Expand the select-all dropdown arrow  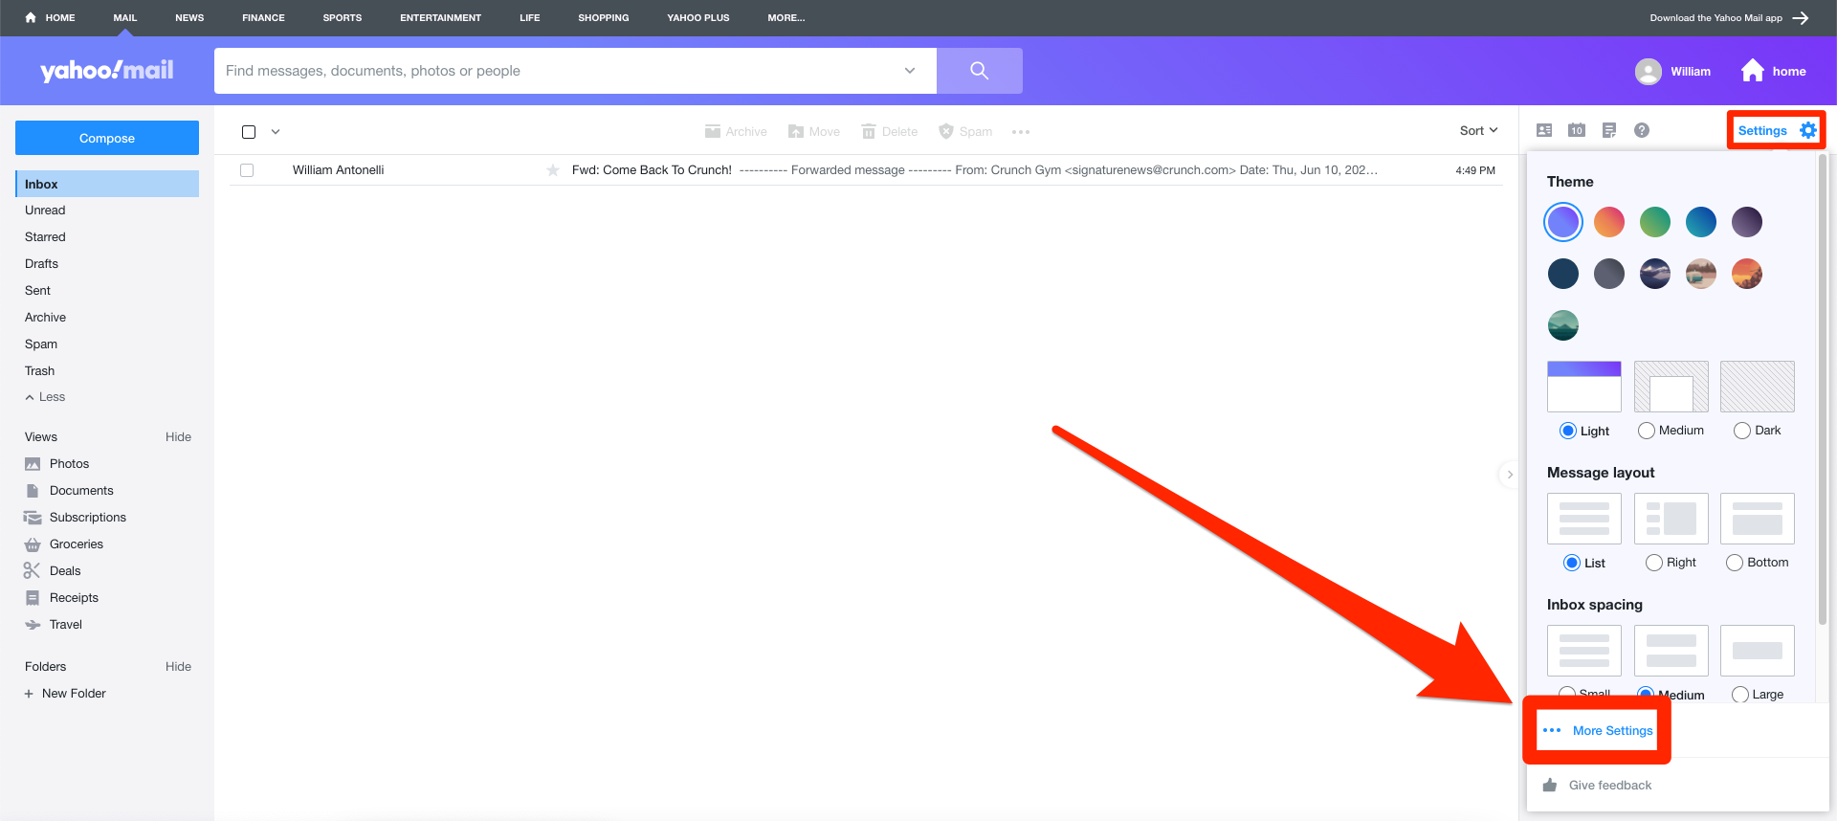pyautogui.click(x=276, y=132)
